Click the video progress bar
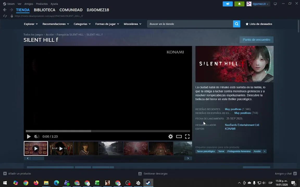Screen dimensions: 300x187 tap(108, 131)
